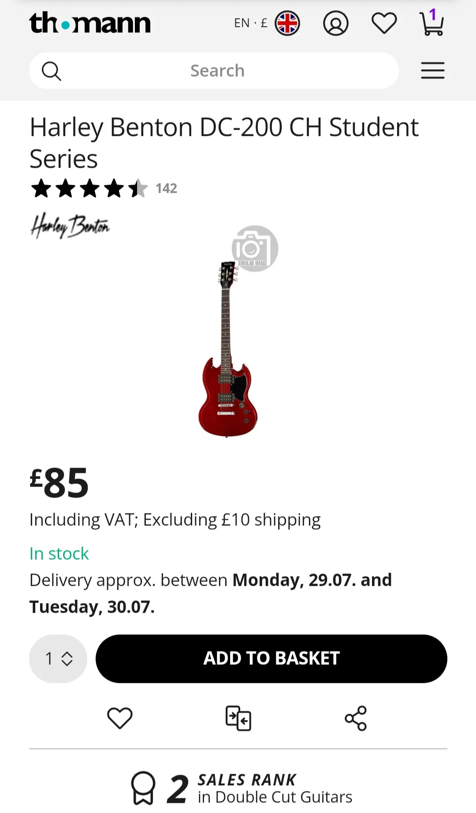Open the Thomann home logo
This screenshot has height=813, width=476.
tap(90, 23)
